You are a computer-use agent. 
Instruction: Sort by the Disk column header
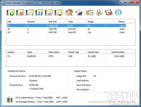(16, 22)
